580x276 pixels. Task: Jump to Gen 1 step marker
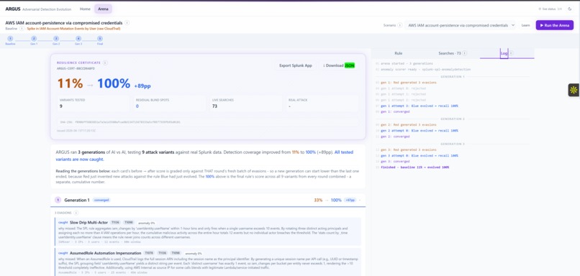(x=34, y=40)
